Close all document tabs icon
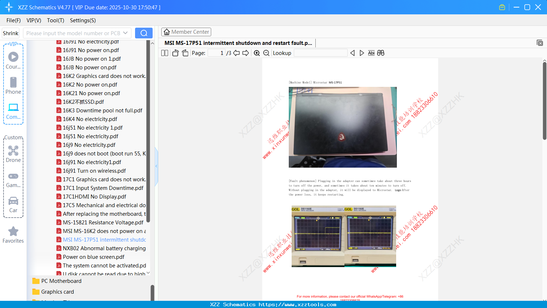The height and width of the screenshot is (308, 547). click(x=539, y=43)
